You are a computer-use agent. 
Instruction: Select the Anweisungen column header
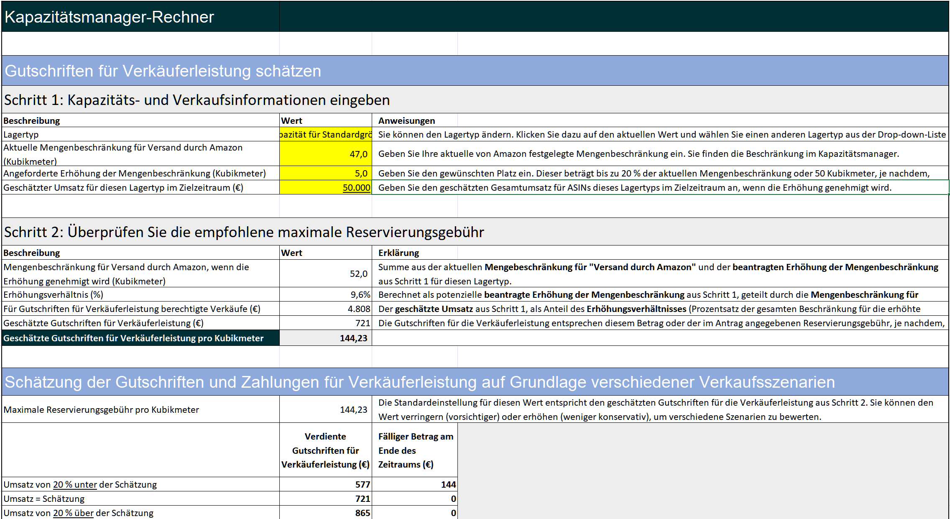(406, 120)
